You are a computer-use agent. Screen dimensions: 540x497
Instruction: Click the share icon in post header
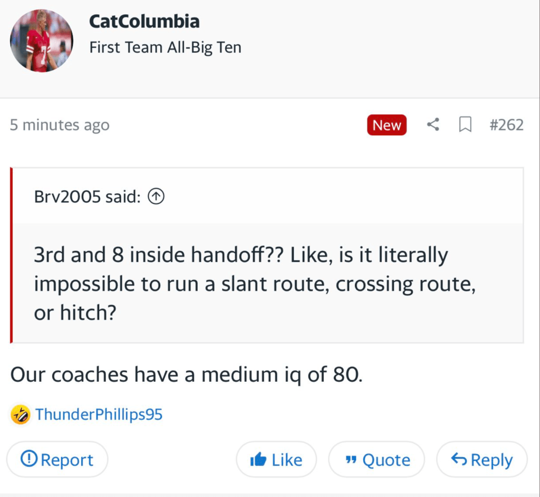433,125
